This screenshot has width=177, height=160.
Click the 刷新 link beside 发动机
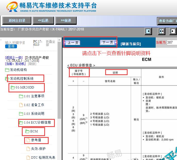32,64
